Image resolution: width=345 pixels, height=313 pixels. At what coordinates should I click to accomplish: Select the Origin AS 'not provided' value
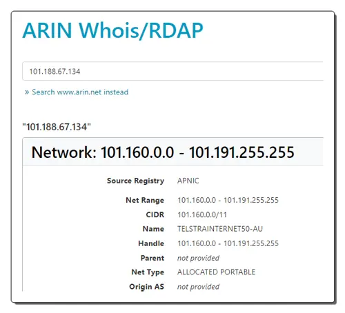click(x=198, y=287)
